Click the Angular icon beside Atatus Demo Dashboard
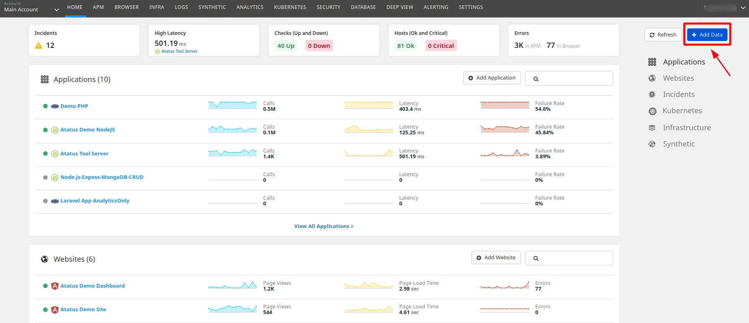The width and height of the screenshot is (749, 323). point(55,286)
